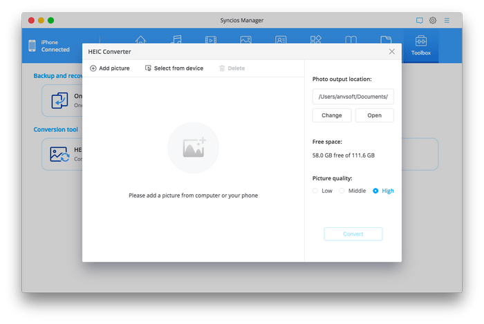Click the Change button
This screenshot has height=324, width=484.
[x=332, y=115]
